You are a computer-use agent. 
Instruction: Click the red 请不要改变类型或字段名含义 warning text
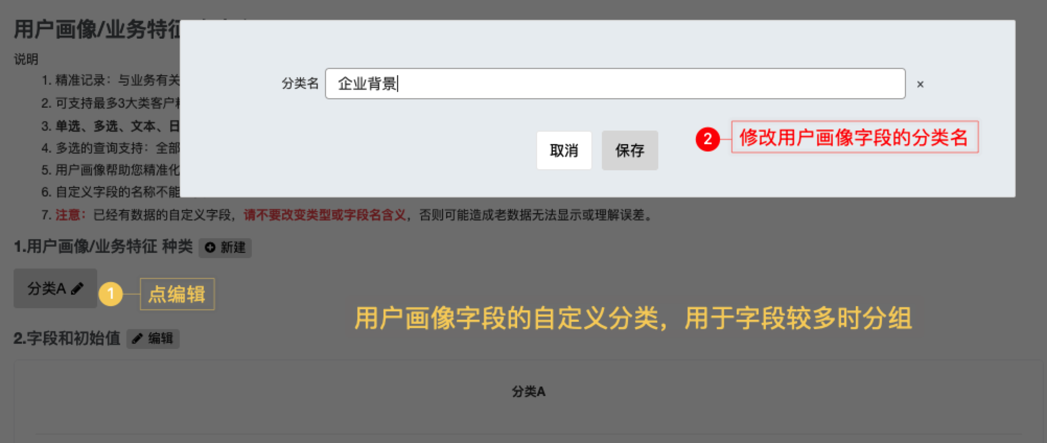[324, 215]
